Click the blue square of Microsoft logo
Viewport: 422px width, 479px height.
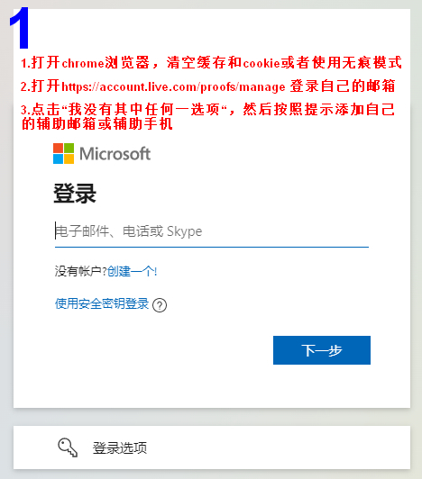pos(58,158)
